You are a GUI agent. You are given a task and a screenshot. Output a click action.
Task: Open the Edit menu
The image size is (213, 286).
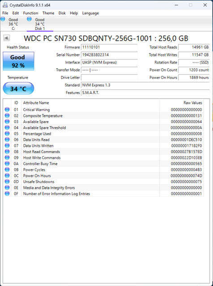[x=16, y=13]
